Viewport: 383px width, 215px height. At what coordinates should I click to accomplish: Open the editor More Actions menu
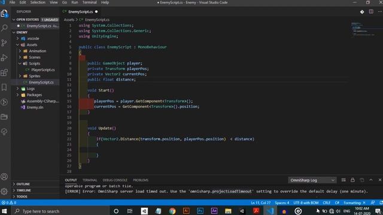380,12
